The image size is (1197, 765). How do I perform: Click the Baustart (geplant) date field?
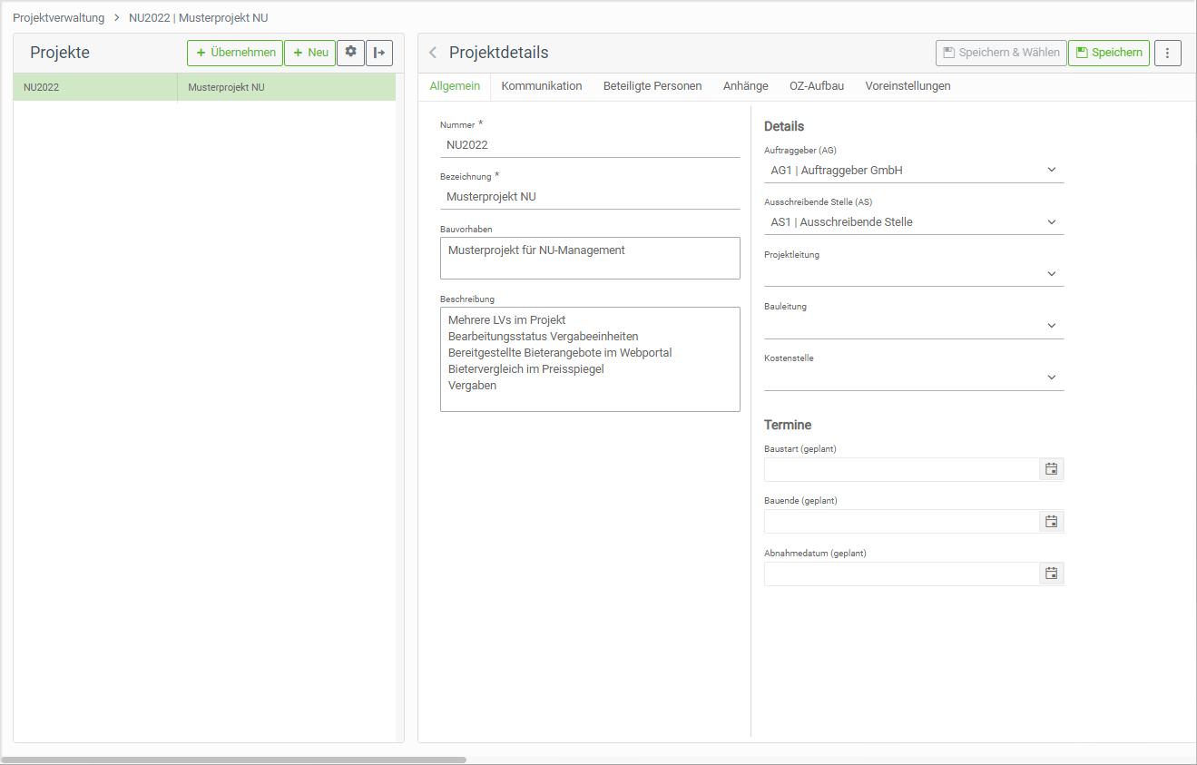click(901, 469)
